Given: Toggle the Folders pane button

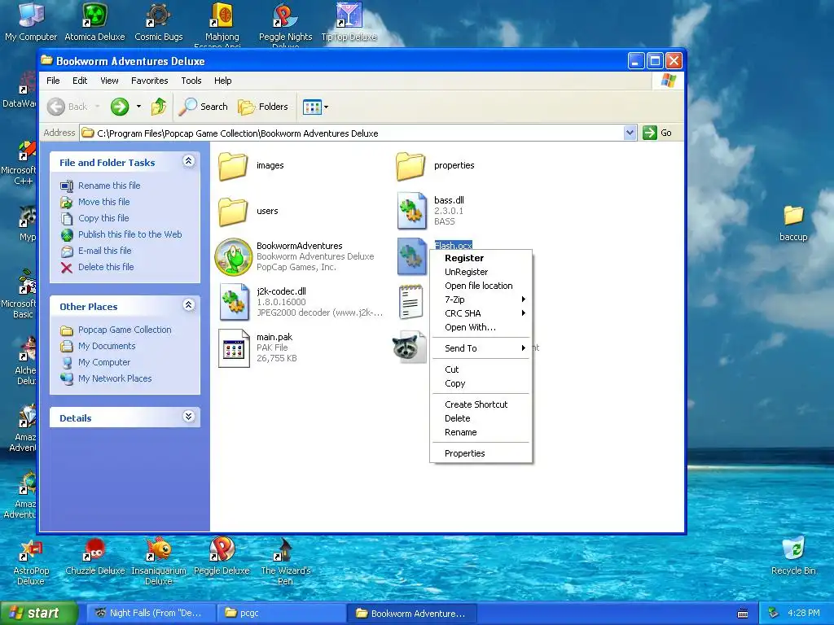Looking at the screenshot, I should tap(263, 107).
